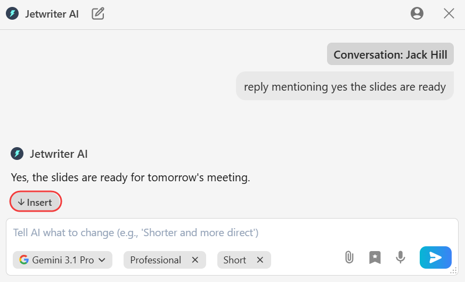Open the Gemini 3.1 Pro model dropdown

coord(63,260)
